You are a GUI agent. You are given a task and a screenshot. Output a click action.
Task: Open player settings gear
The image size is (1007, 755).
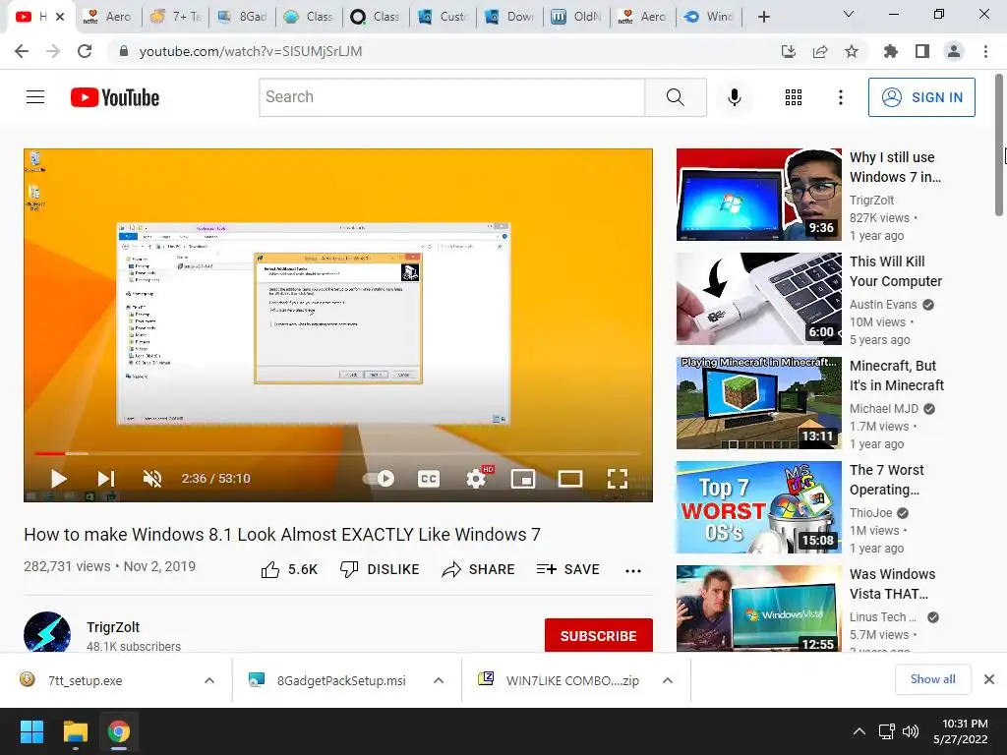click(x=476, y=479)
